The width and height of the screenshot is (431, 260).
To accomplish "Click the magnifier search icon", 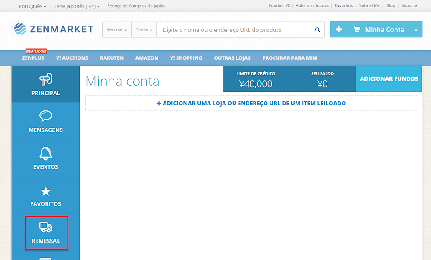I will tap(317, 30).
